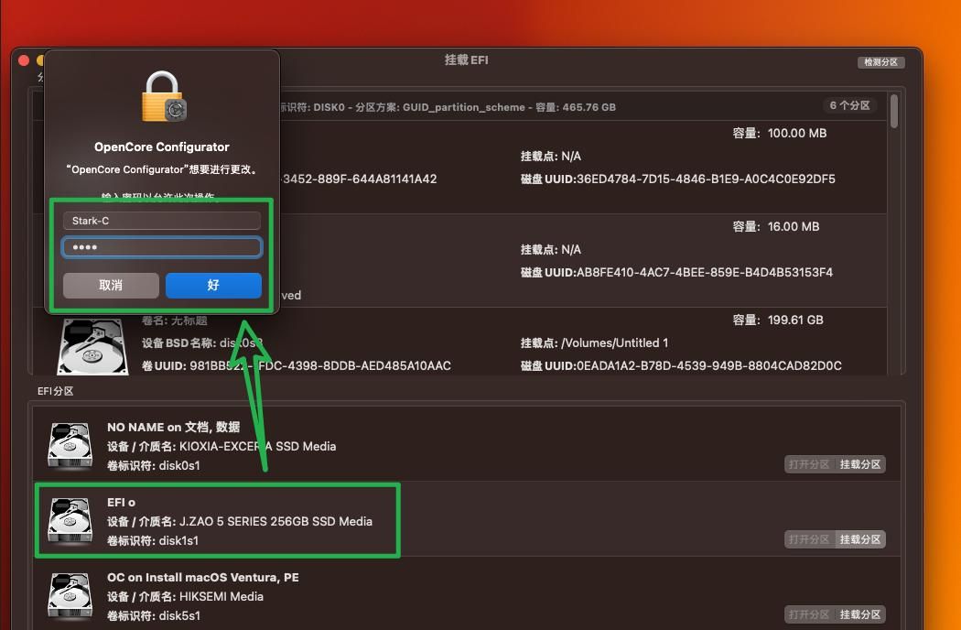
Task: Select the NO NAME disk icon
Action: tap(70, 446)
